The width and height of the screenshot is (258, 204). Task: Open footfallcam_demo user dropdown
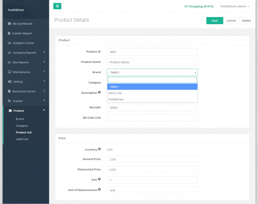point(235,6)
